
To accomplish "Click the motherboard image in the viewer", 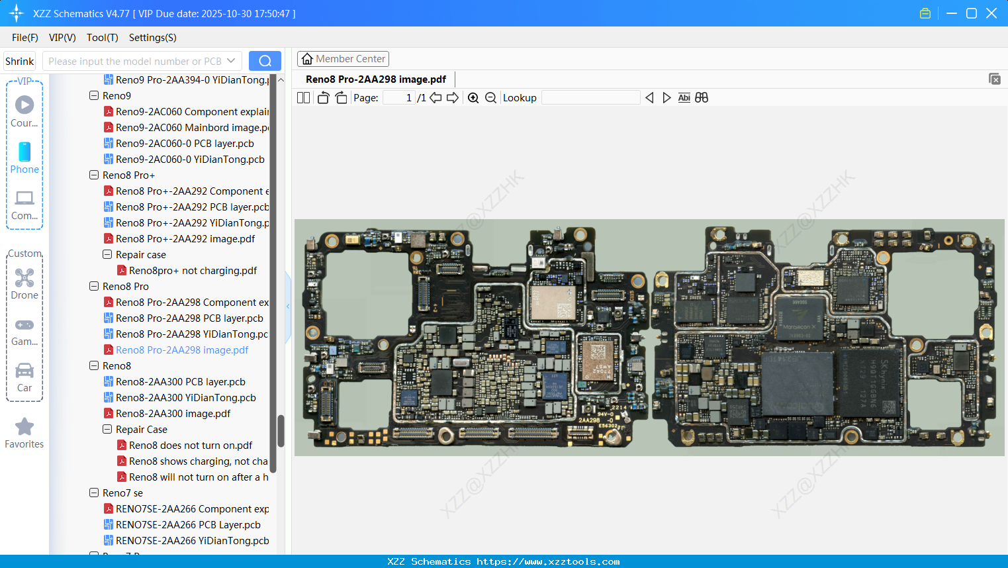I will [649, 338].
